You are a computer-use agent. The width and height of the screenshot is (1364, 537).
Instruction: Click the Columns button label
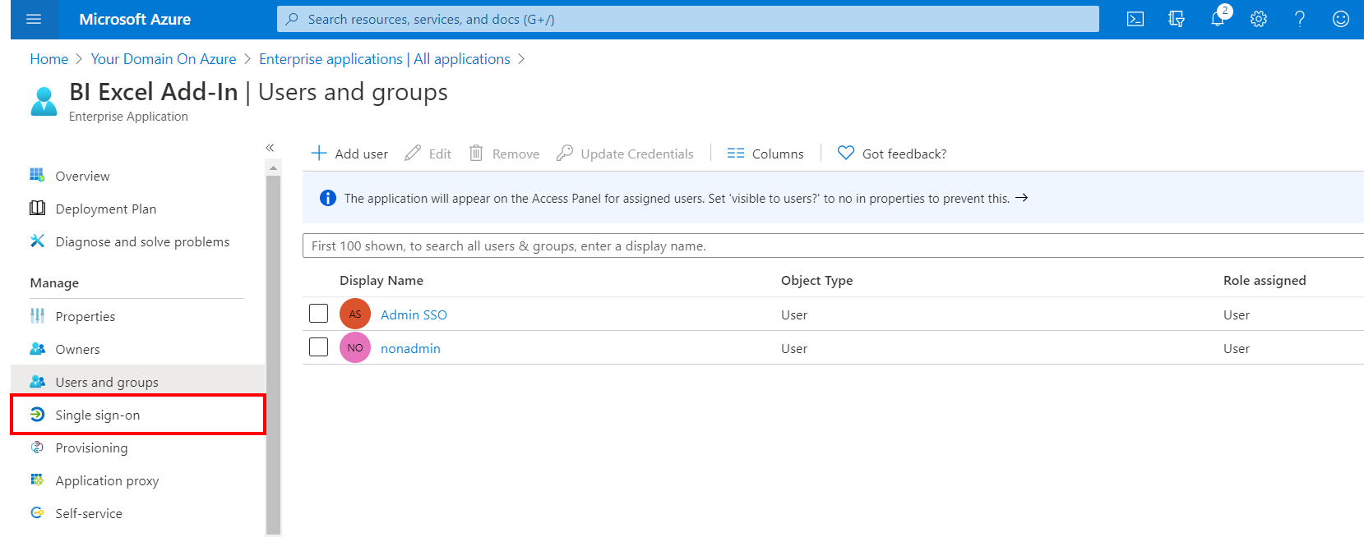coord(778,154)
